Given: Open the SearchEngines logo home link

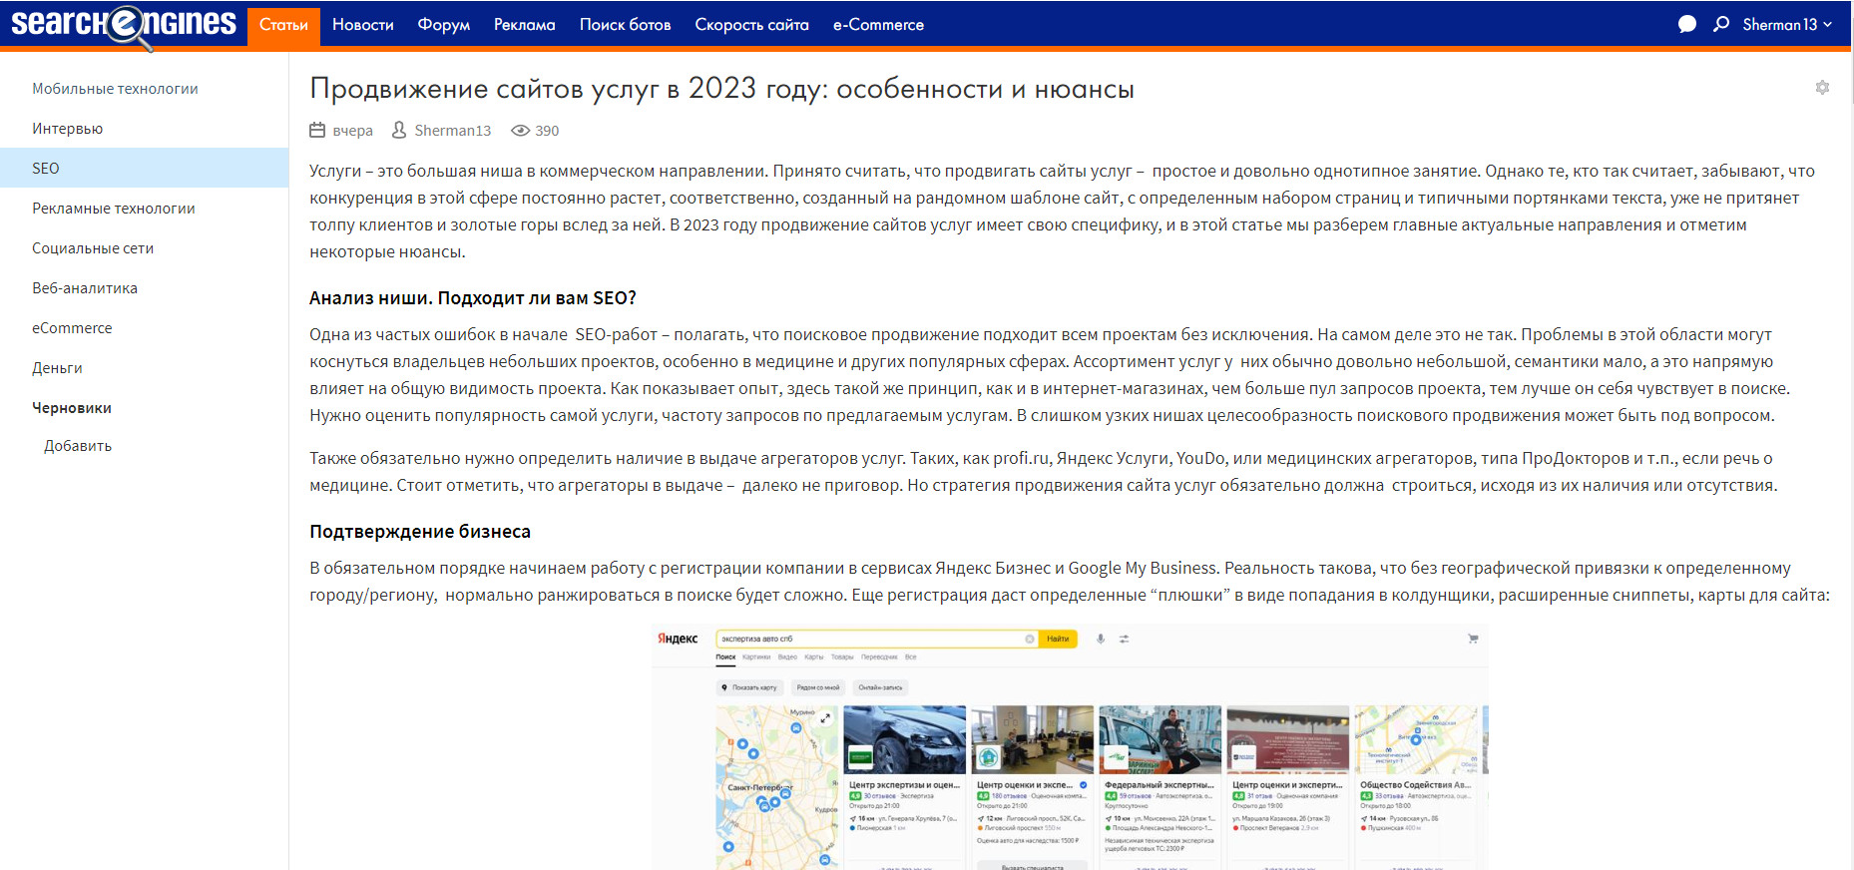Looking at the screenshot, I should (x=124, y=25).
